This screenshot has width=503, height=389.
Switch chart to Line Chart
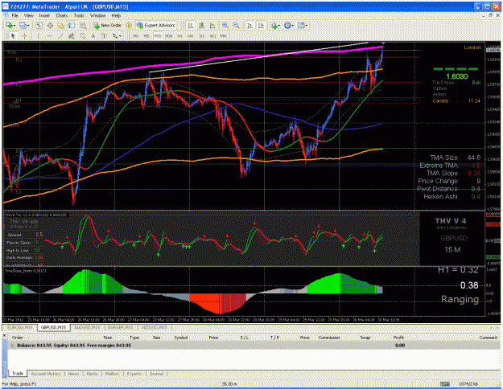[212, 25]
